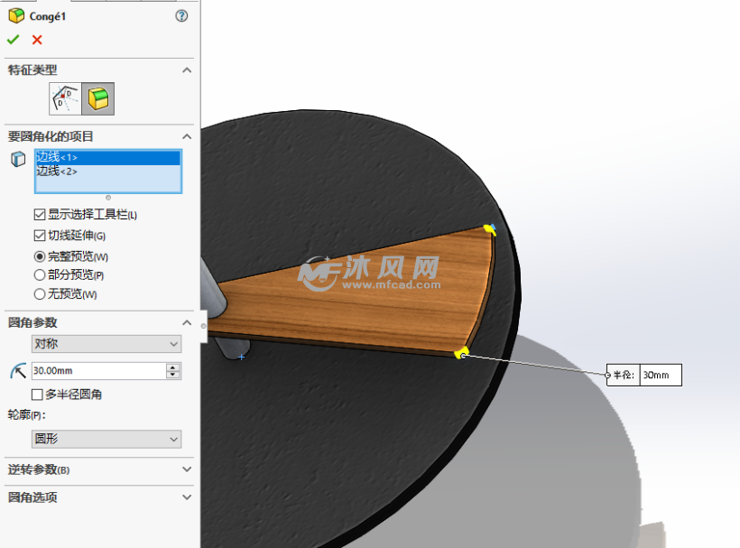Image resolution: width=740 pixels, height=548 pixels.
Task: Decrease radius with the down spinner arrow
Action: click(173, 375)
